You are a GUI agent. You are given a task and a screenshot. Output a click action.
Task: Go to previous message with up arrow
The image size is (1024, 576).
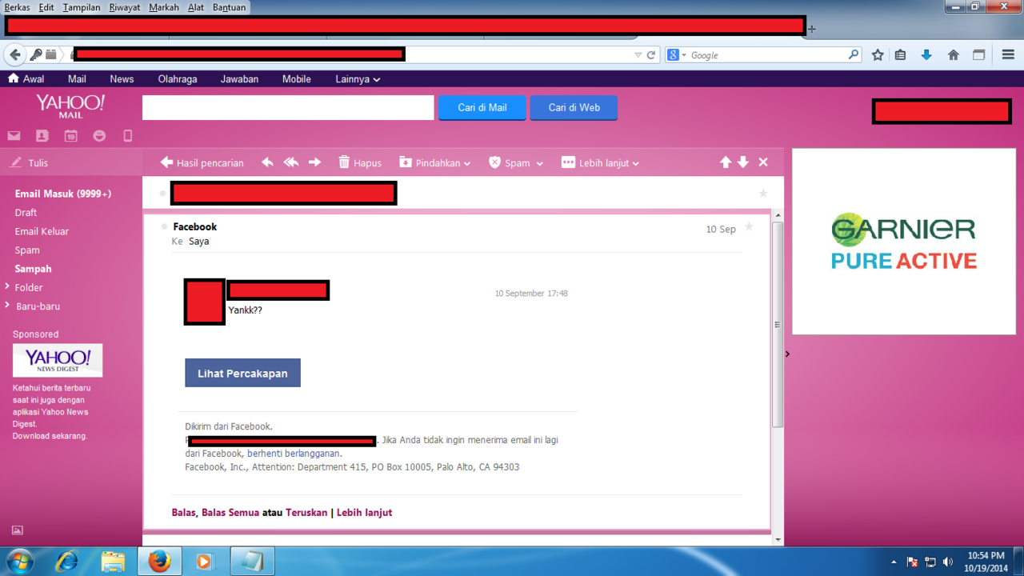click(x=726, y=162)
